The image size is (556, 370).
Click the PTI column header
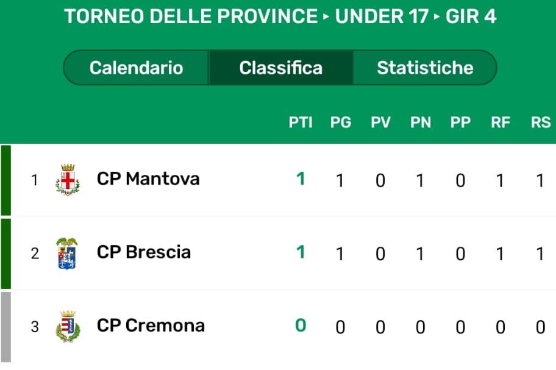click(301, 123)
